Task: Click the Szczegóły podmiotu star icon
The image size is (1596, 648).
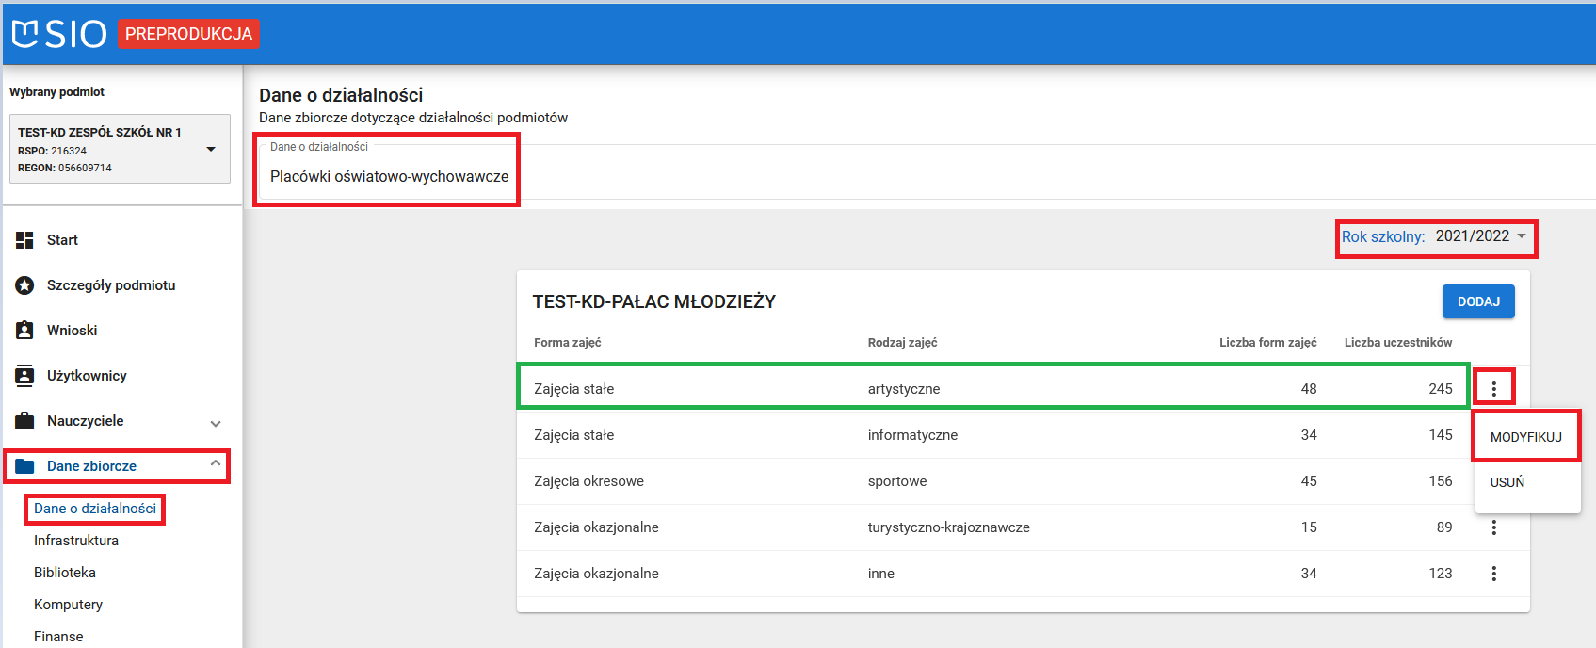Action: click(25, 285)
